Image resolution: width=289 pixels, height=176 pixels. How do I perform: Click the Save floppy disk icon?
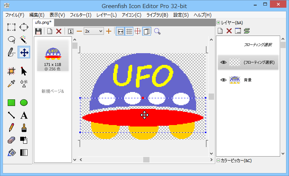38,32
